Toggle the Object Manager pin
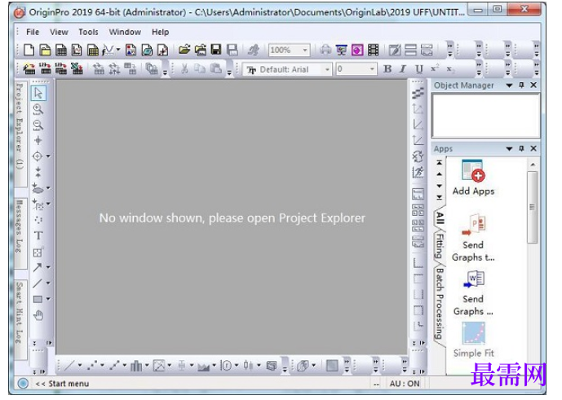 point(521,85)
